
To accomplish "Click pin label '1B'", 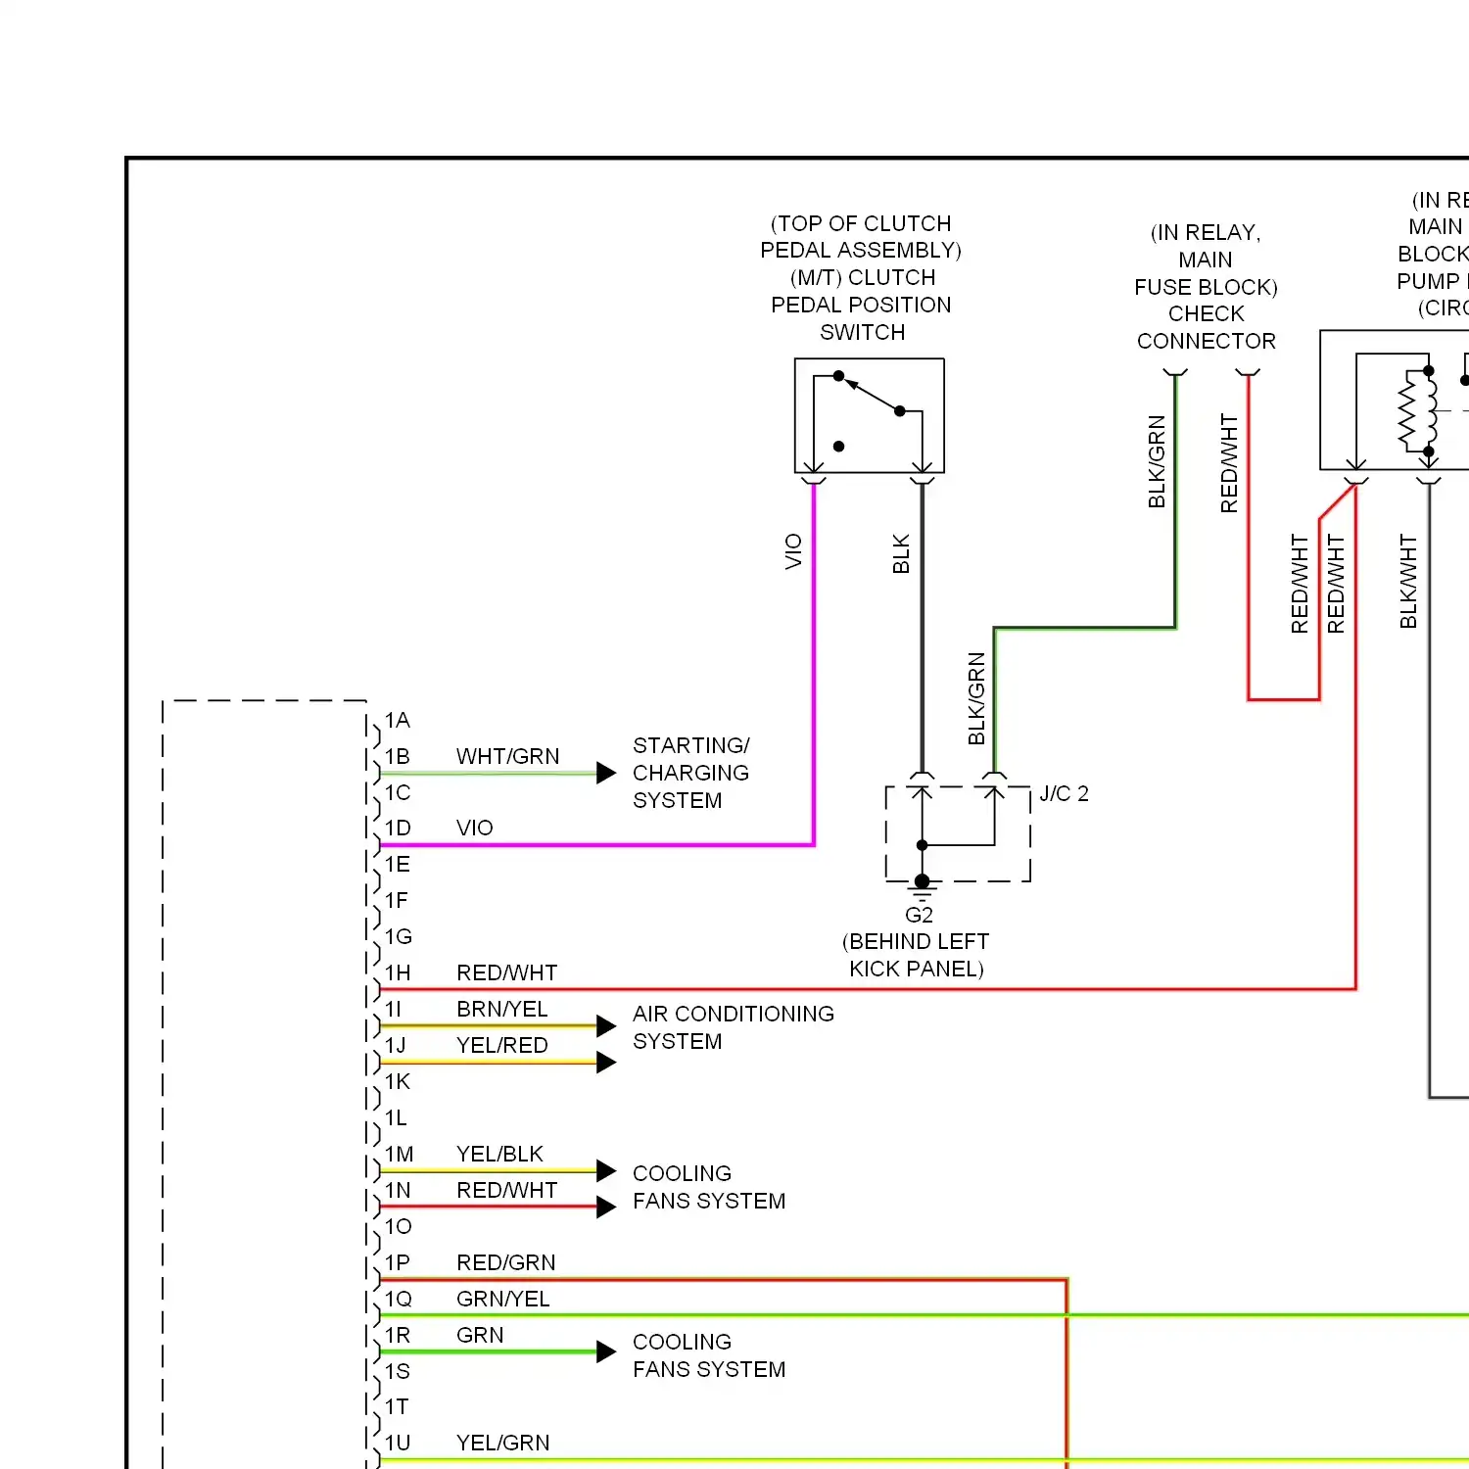I will coord(397,756).
